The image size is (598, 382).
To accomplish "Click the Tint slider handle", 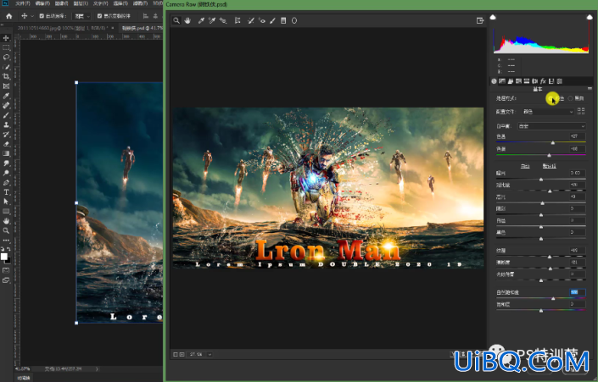I will [x=549, y=155].
